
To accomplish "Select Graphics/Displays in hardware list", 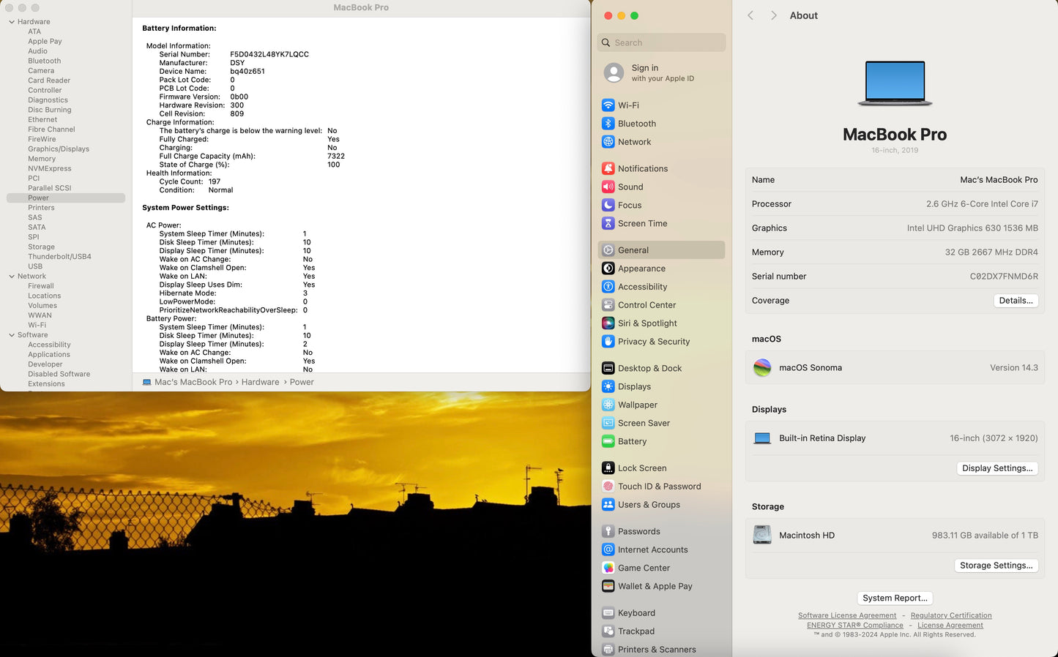I will 59,149.
